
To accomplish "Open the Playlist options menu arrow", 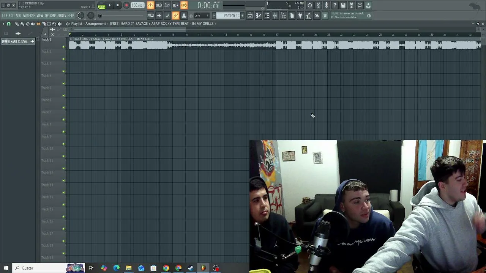I will click(3, 24).
